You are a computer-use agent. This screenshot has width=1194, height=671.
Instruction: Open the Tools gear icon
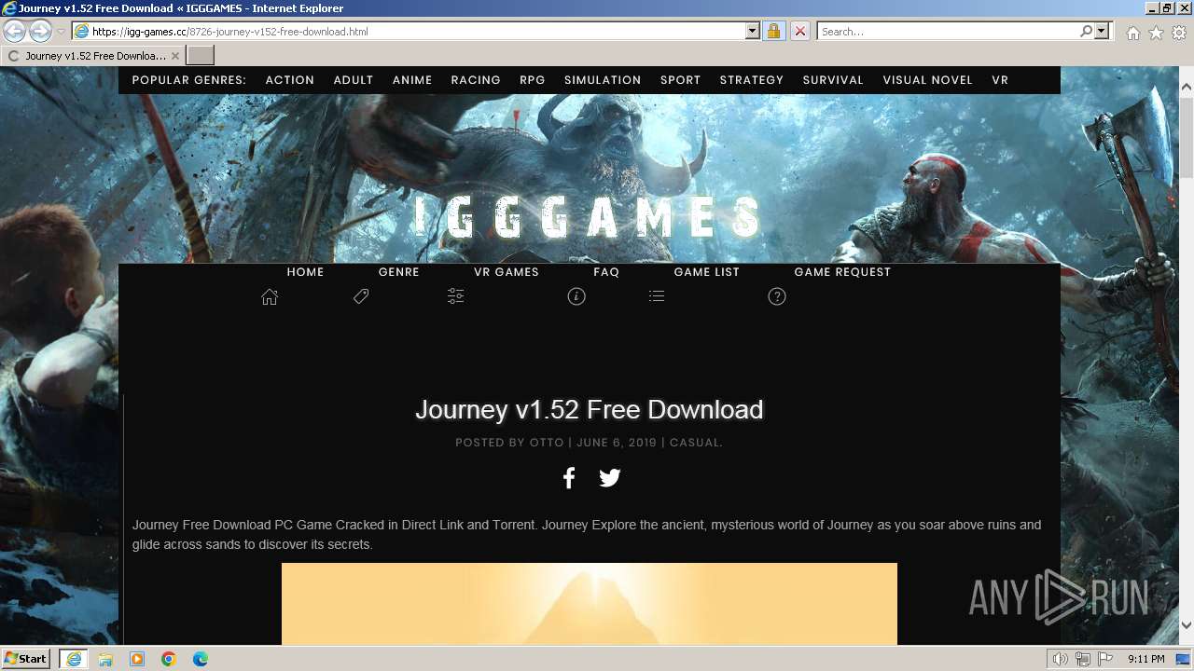pyautogui.click(x=1179, y=33)
